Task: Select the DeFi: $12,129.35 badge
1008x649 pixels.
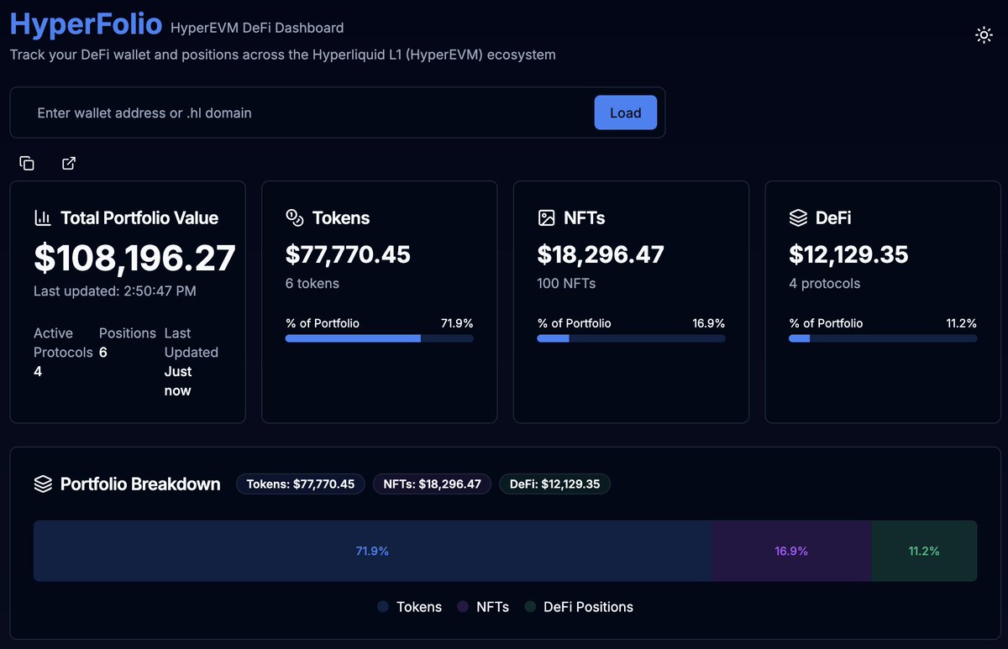Action: pos(554,484)
